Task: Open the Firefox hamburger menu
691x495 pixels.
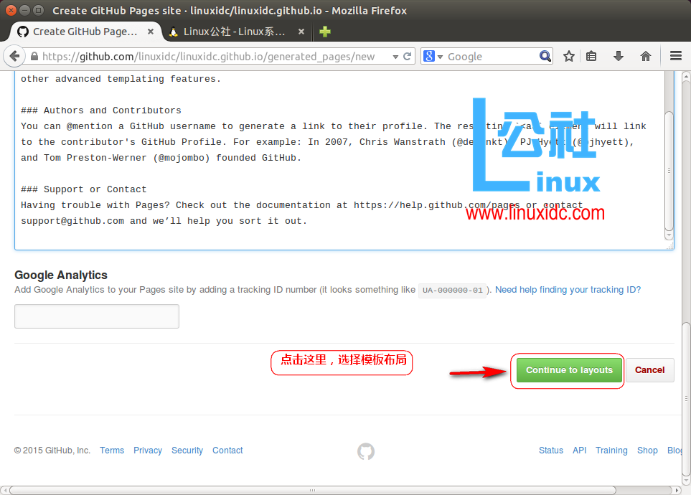Action: point(676,56)
